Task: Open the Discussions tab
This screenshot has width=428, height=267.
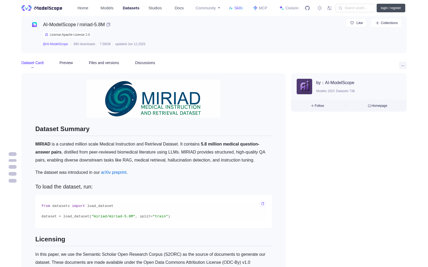Action: click(x=145, y=63)
